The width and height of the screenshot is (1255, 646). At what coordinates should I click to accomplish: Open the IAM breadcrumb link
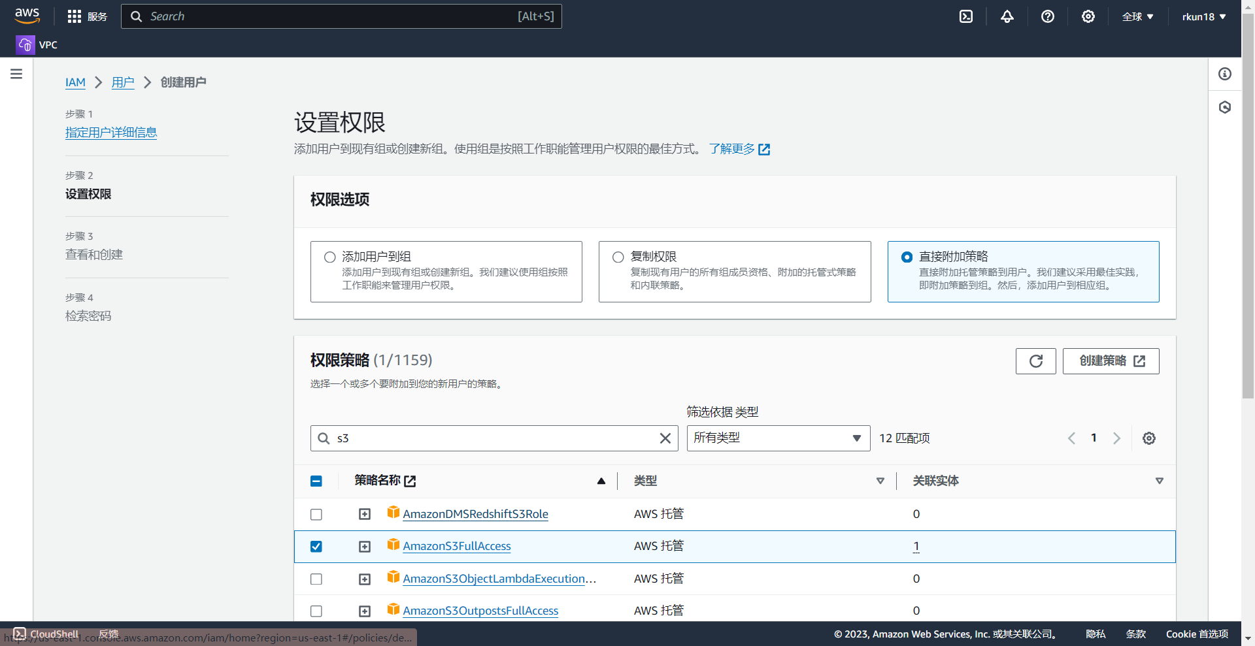75,82
